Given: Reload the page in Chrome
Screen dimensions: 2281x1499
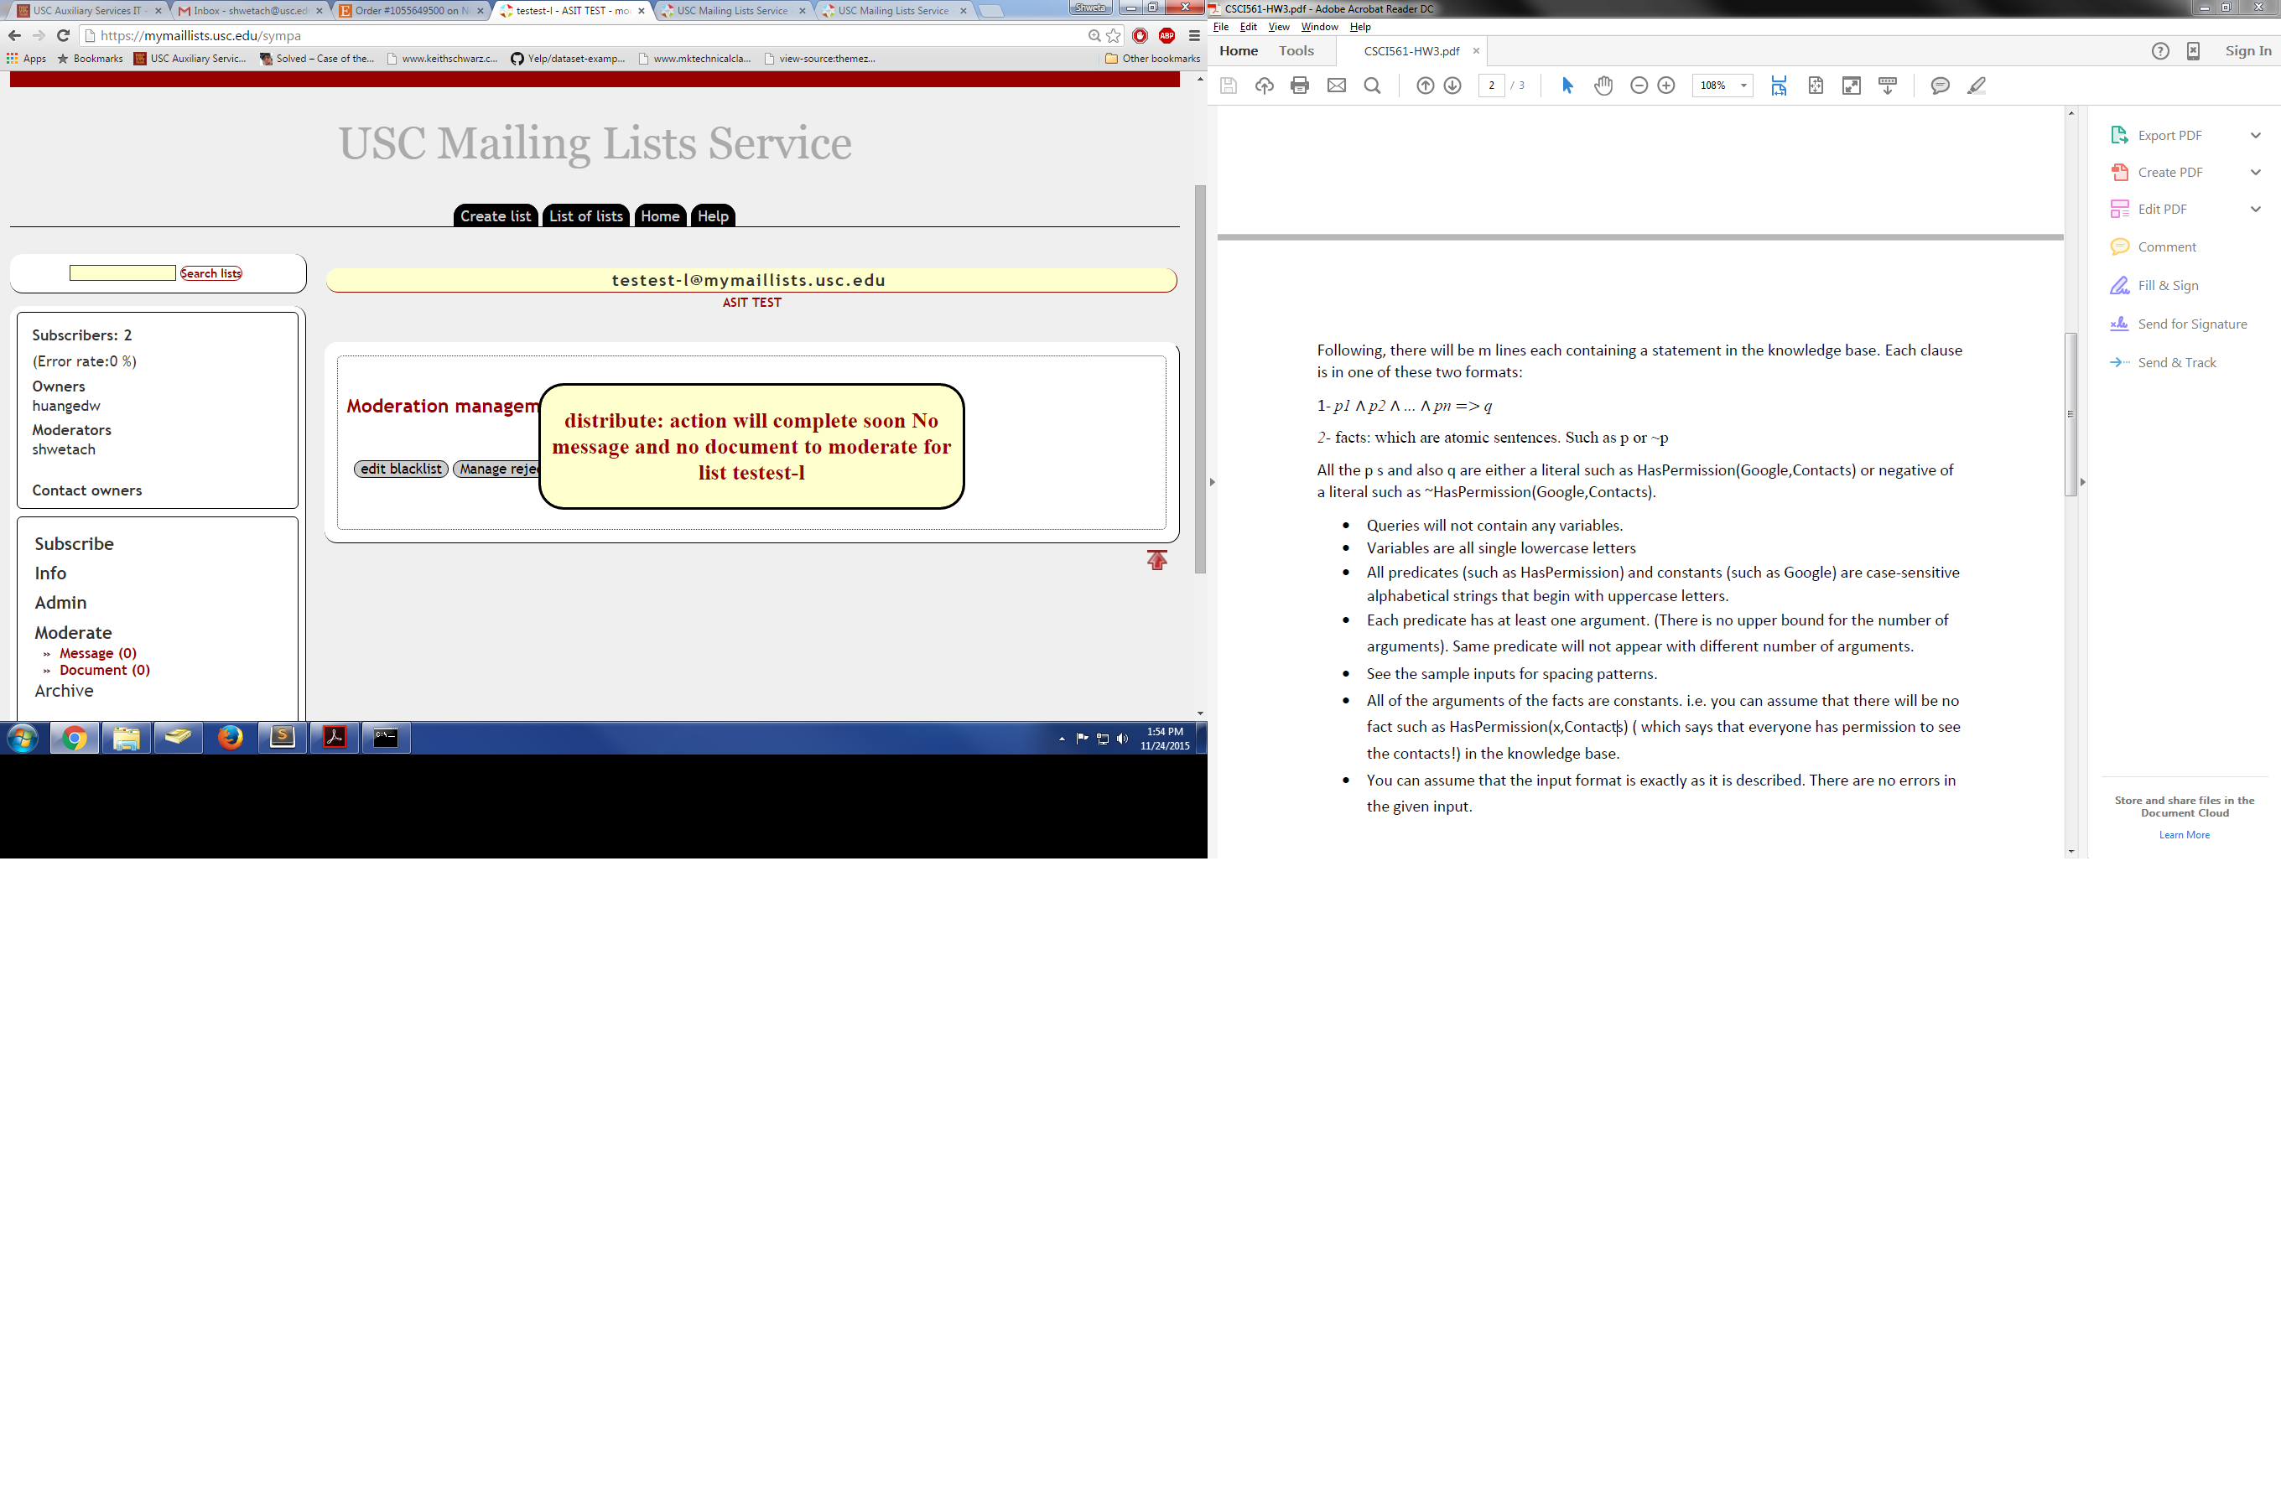Looking at the screenshot, I should (63, 35).
